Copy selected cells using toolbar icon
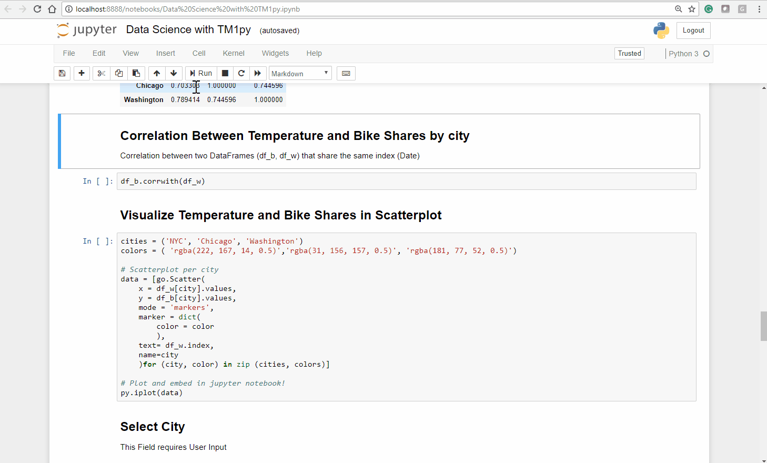Viewport: 767px width, 463px height. coord(119,73)
